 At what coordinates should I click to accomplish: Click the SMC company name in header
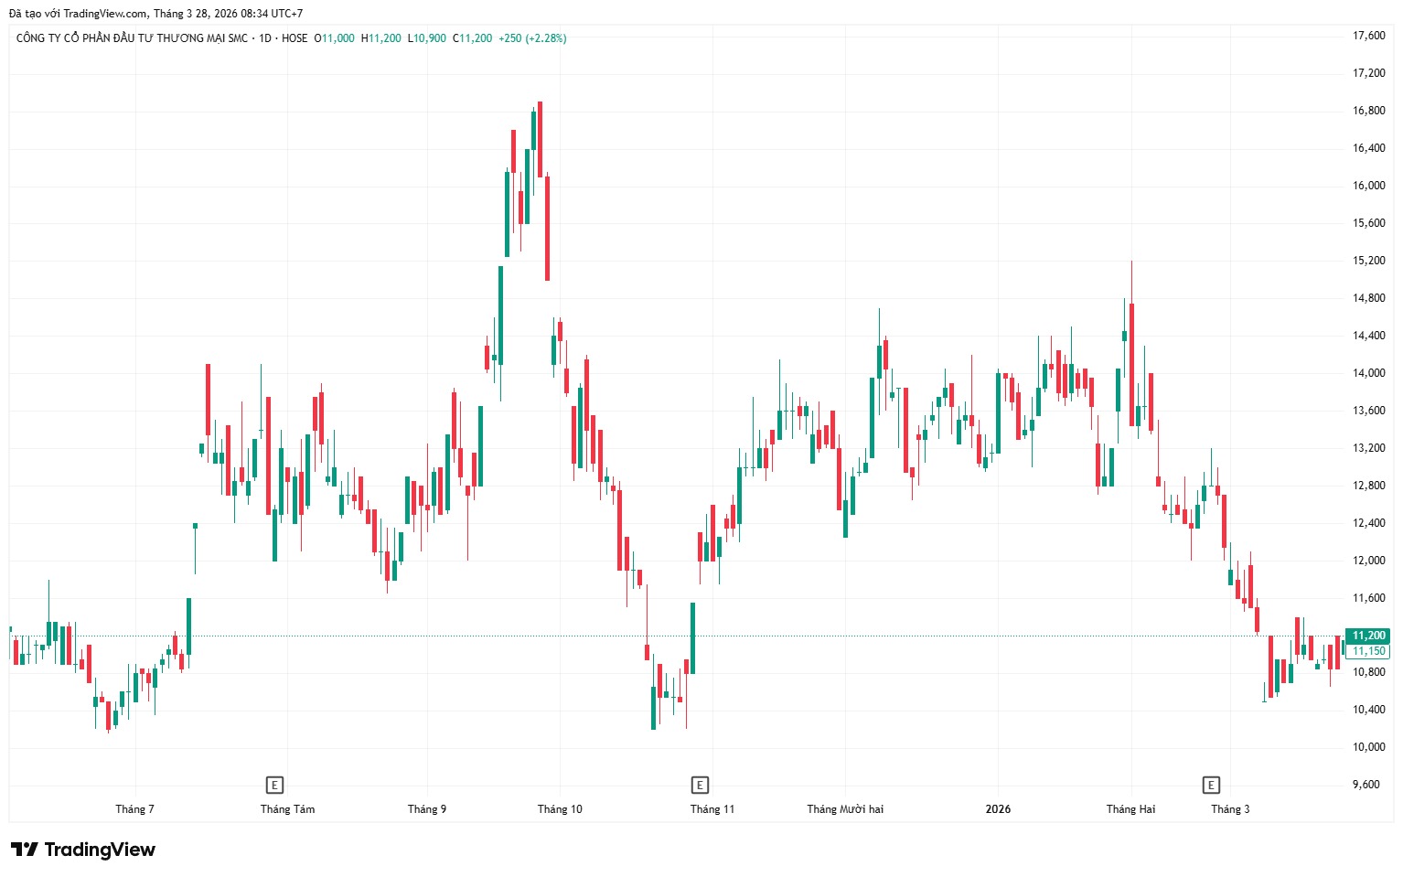[132, 38]
